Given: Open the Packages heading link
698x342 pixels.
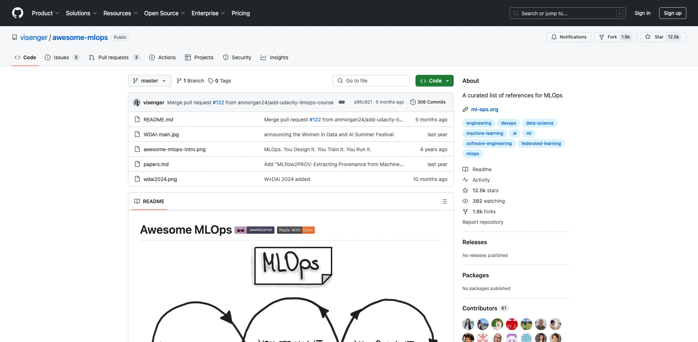Looking at the screenshot, I should (x=476, y=275).
